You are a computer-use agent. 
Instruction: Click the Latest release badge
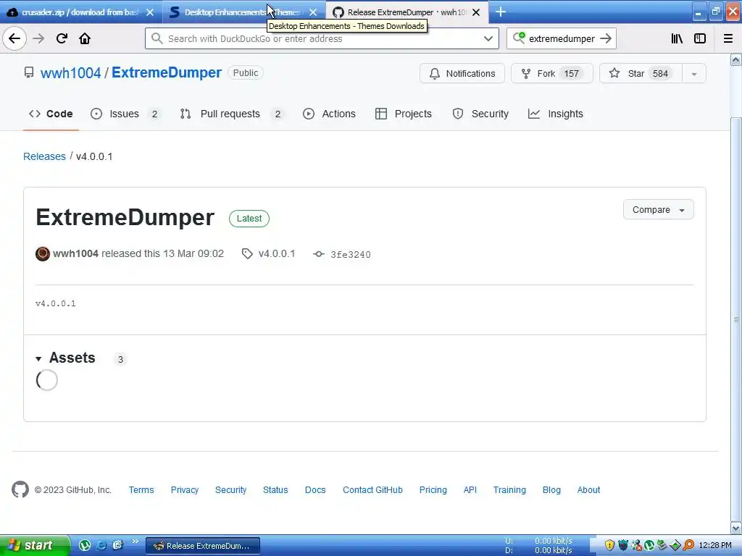coord(249,219)
